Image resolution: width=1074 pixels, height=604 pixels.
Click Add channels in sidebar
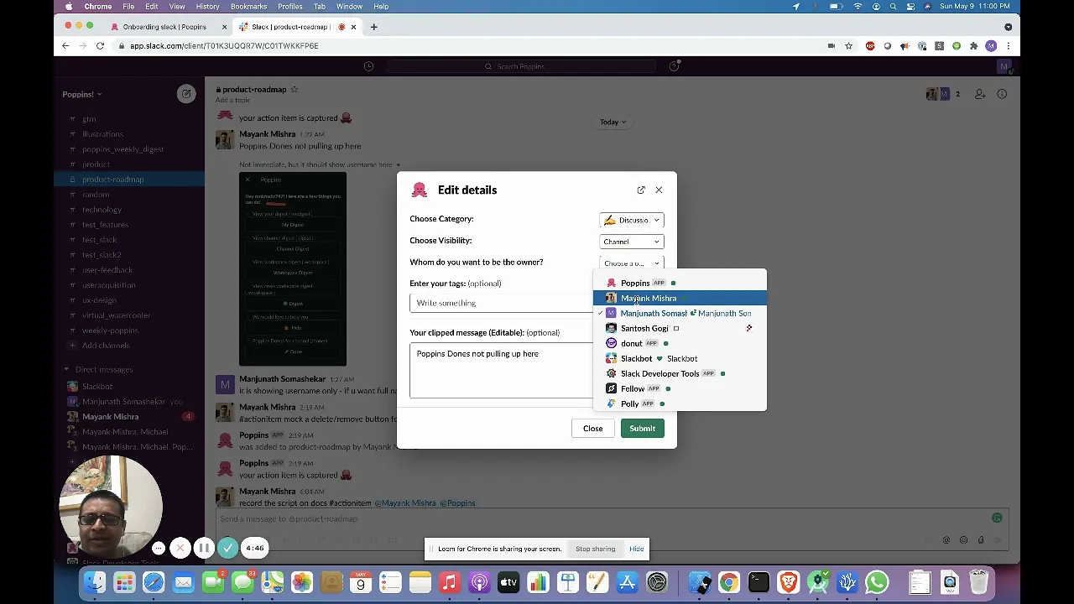(x=106, y=346)
